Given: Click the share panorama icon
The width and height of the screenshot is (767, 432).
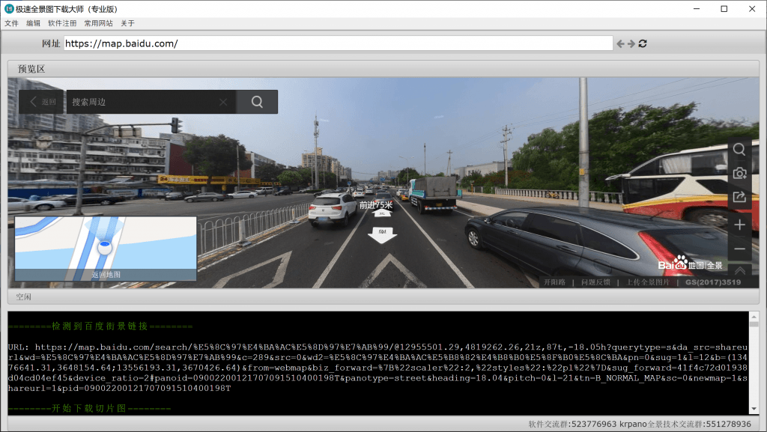Looking at the screenshot, I should (739, 198).
